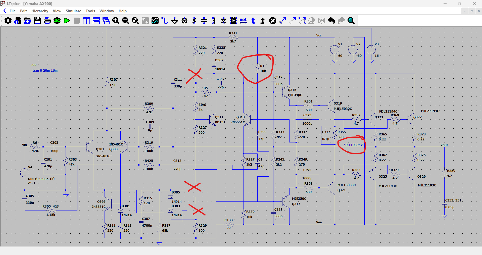Select resistor R359 4.7

444,173
